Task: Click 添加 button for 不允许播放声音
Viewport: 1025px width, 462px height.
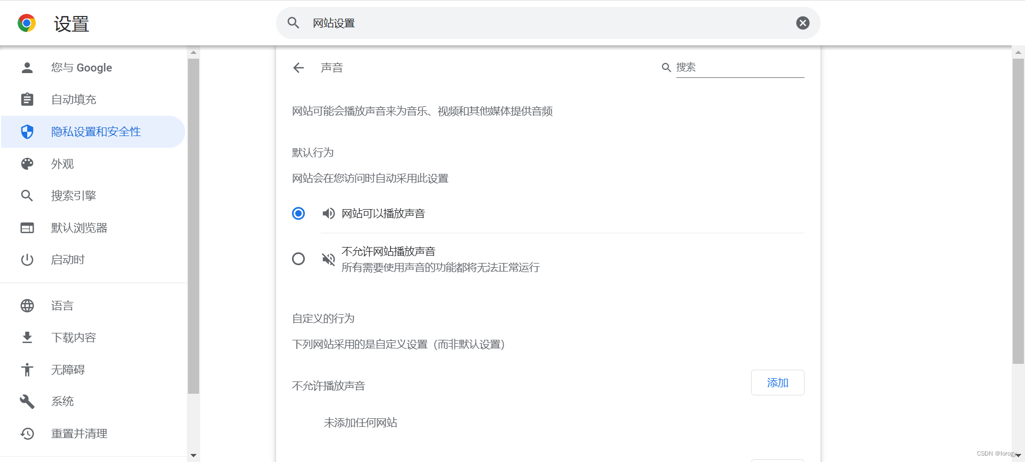Action: [x=777, y=383]
